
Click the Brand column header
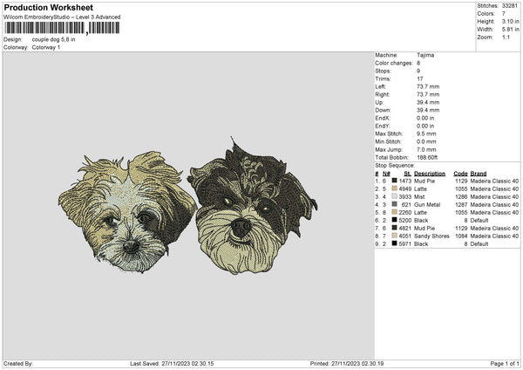click(480, 173)
